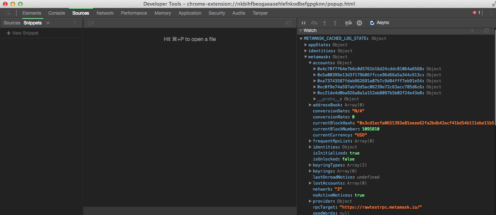Collapse the metamask object
The width and height of the screenshot is (496, 215).
click(306, 57)
